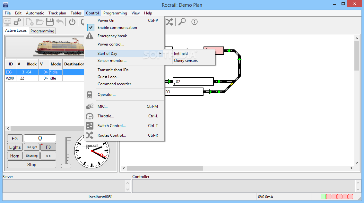This screenshot has height=203, width=364.
Task: Open the Track plan menu
Action: coord(57,13)
